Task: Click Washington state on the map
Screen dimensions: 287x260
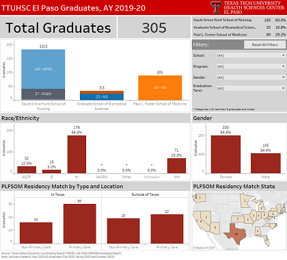Action: pos(200,198)
